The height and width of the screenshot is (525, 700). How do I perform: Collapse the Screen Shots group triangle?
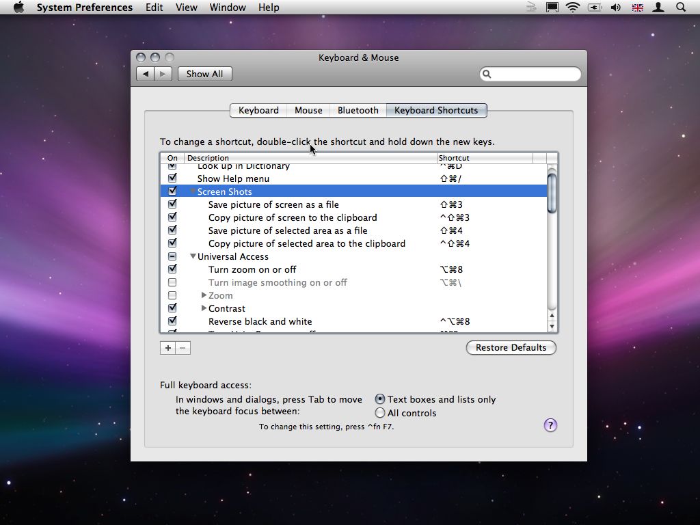[x=193, y=191]
